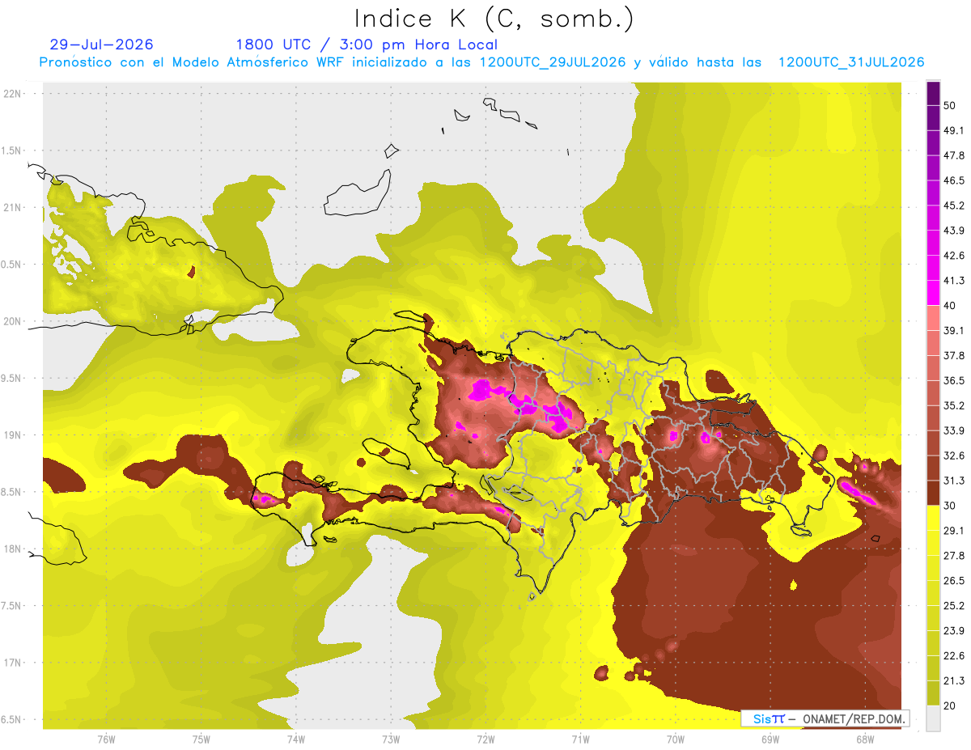Image resolution: width=971 pixels, height=750 pixels.
Task: Click the colorbar label "27.8"
Action: (955, 556)
